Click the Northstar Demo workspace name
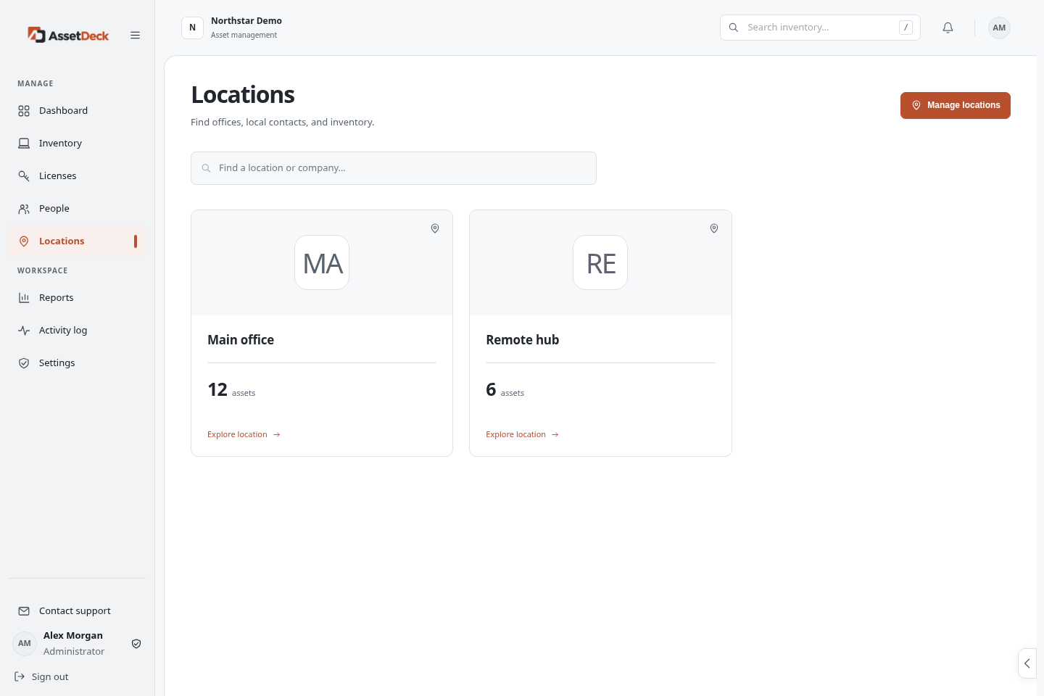Screen dimensions: 1044x696 coord(246,21)
